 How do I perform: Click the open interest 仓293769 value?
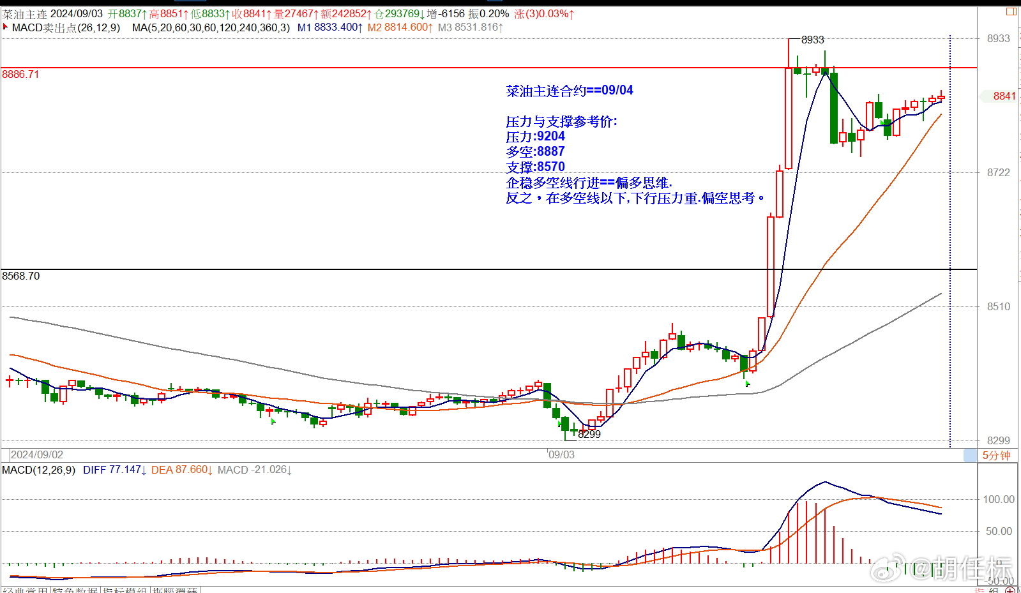click(x=400, y=13)
